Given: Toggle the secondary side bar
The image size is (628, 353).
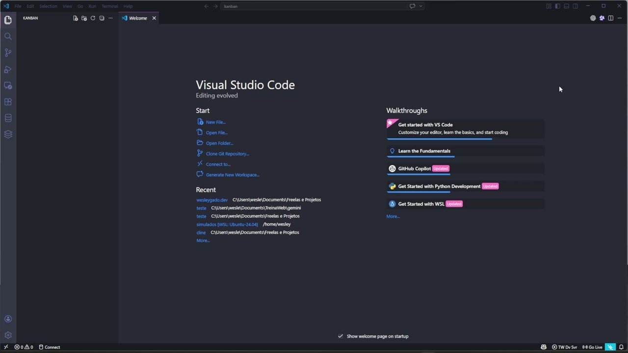Looking at the screenshot, I should (575, 6).
